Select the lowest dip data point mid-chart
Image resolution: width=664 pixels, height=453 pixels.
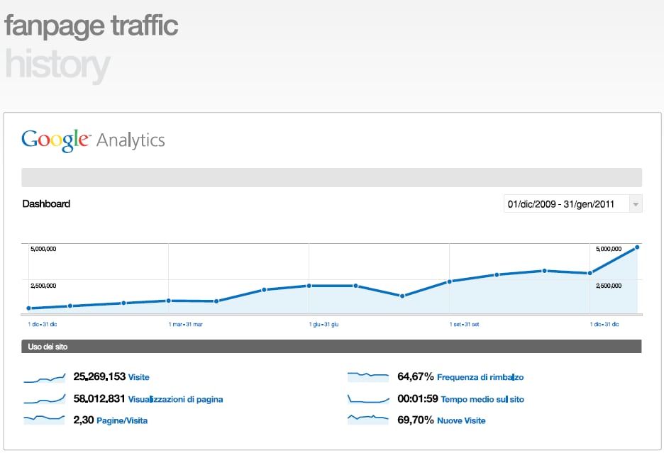tap(402, 296)
